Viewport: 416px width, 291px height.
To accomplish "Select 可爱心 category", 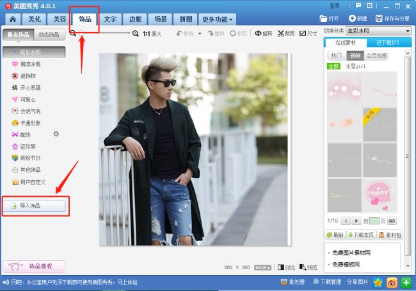I will tap(24, 99).
